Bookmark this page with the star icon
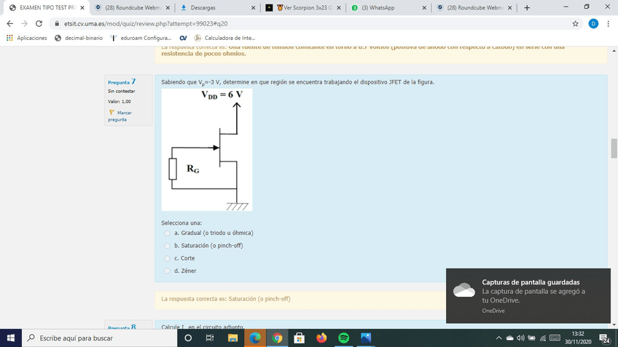 click(x=576, y=23)
